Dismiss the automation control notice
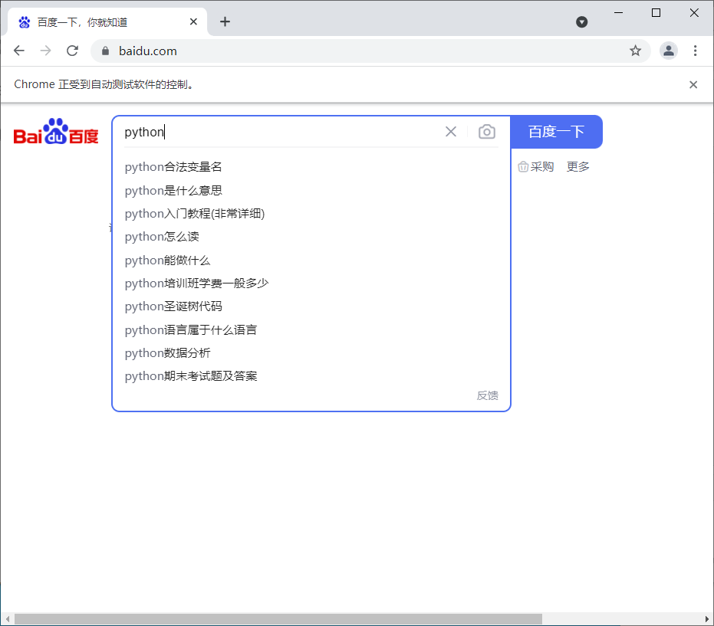Screen dimensions: 714x626 (x=693, y=84)
